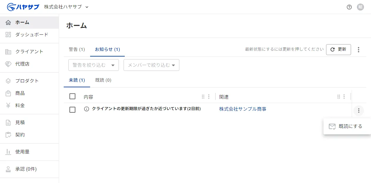Click the クライアントの更新期限 notification text
Image resolution: width=371 pixels, height=183 pixels.
[x=146, y=109]
